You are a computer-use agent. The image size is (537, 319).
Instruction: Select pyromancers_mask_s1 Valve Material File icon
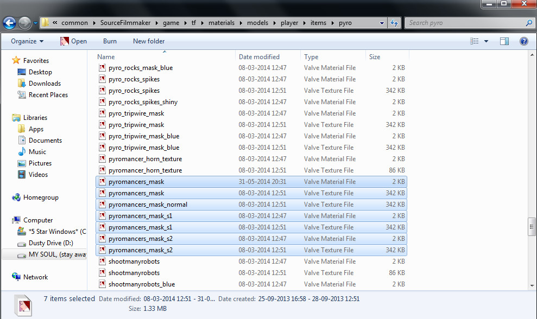102,215
